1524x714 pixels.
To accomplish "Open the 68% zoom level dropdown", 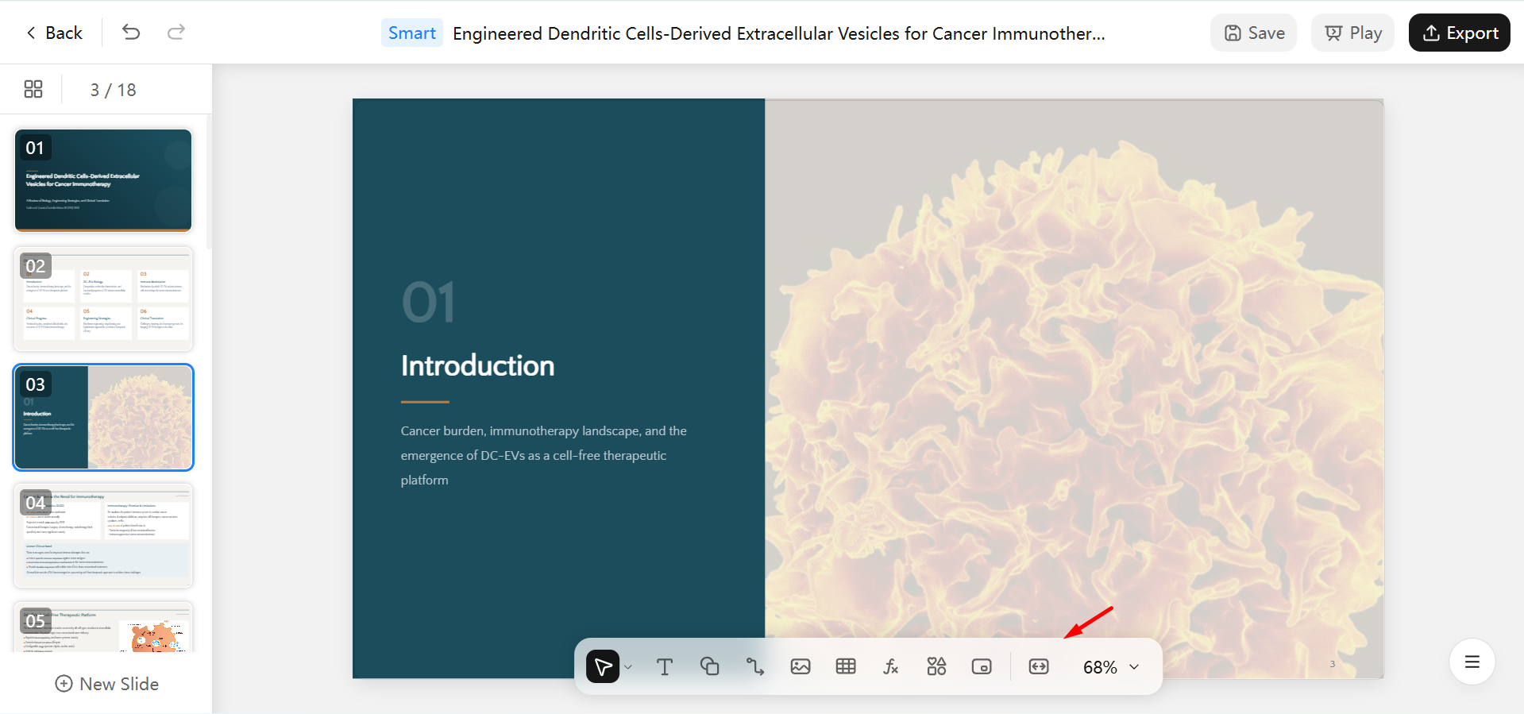I will click(1111, 667).
